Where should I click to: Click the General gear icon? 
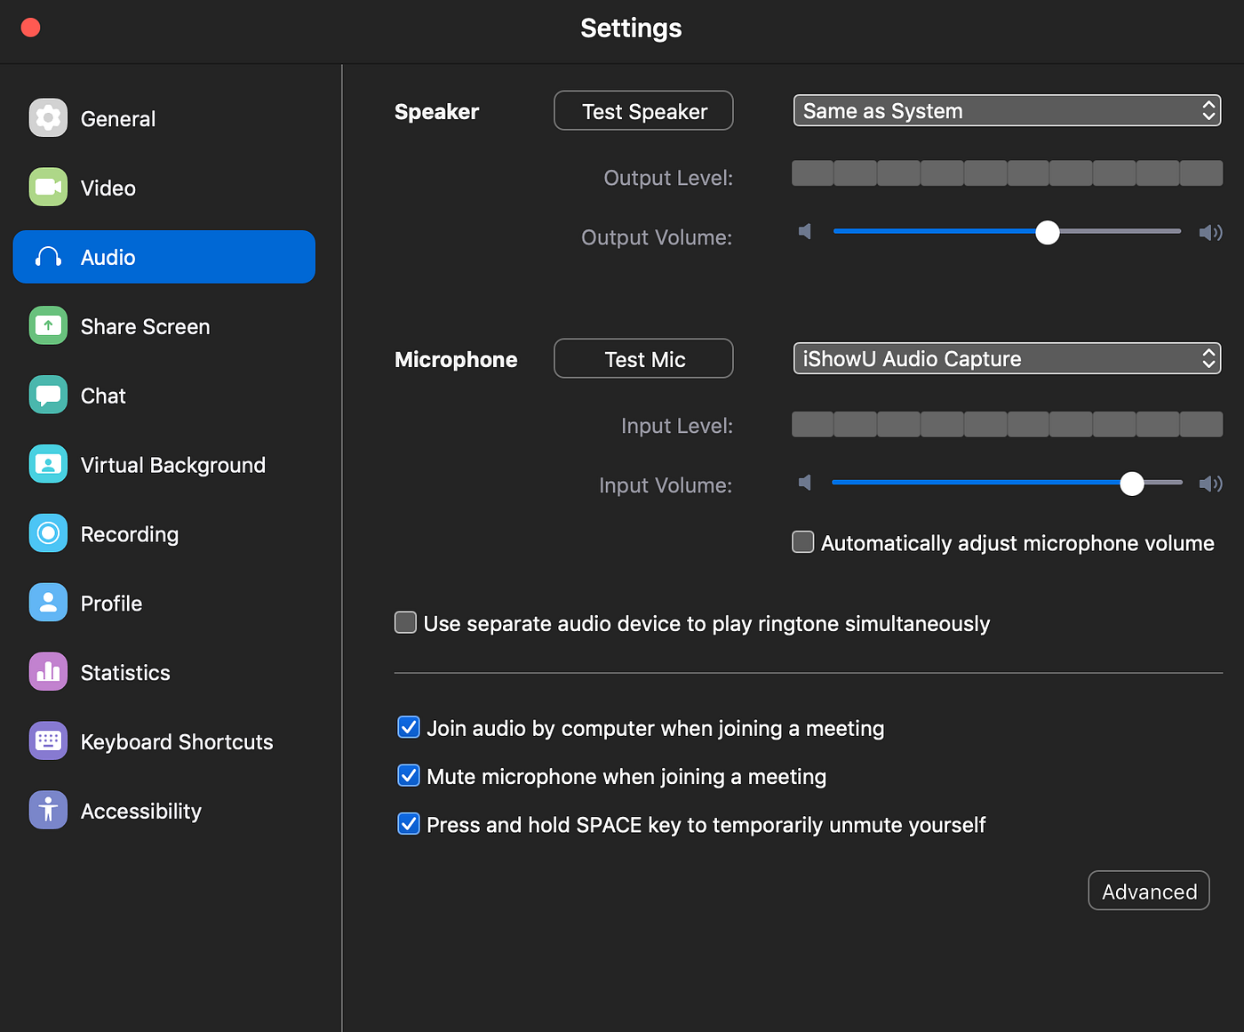click(48, 118)
